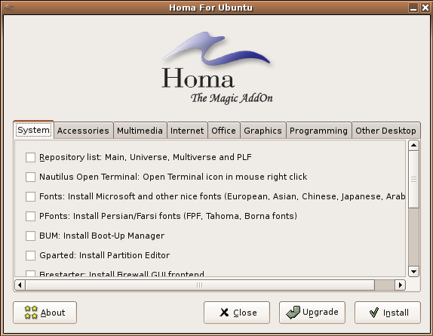Click the Close button
This screenshot has width=433, height=336.
tap(237, 313)
